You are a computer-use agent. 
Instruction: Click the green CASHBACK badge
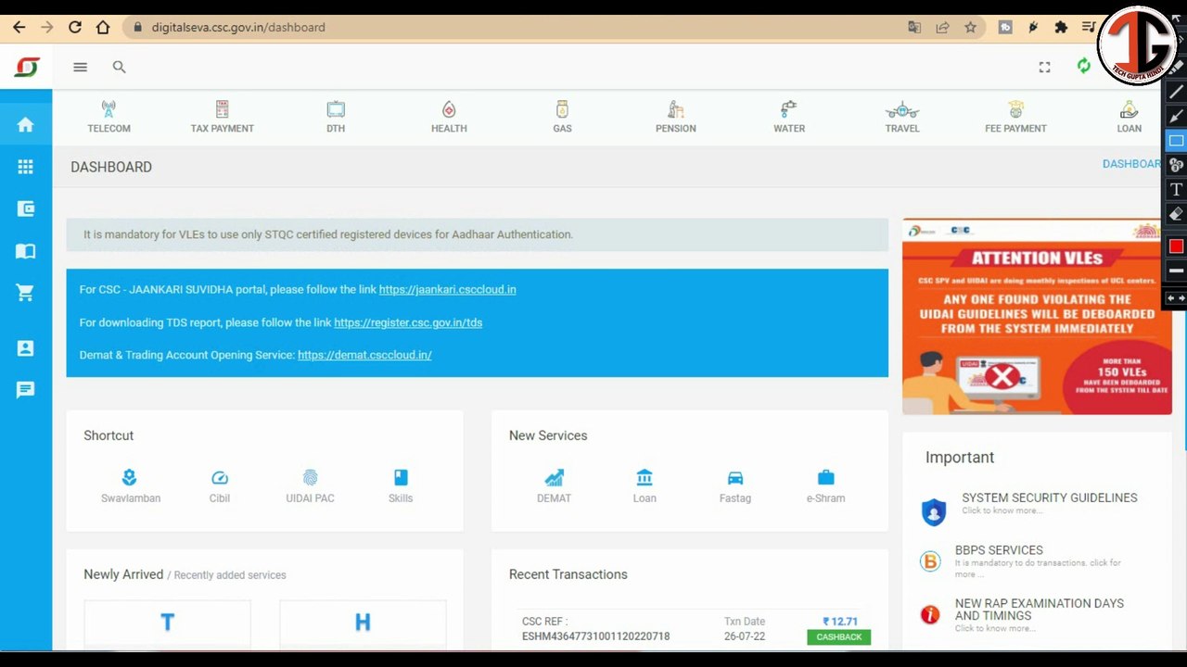[838, 637]
